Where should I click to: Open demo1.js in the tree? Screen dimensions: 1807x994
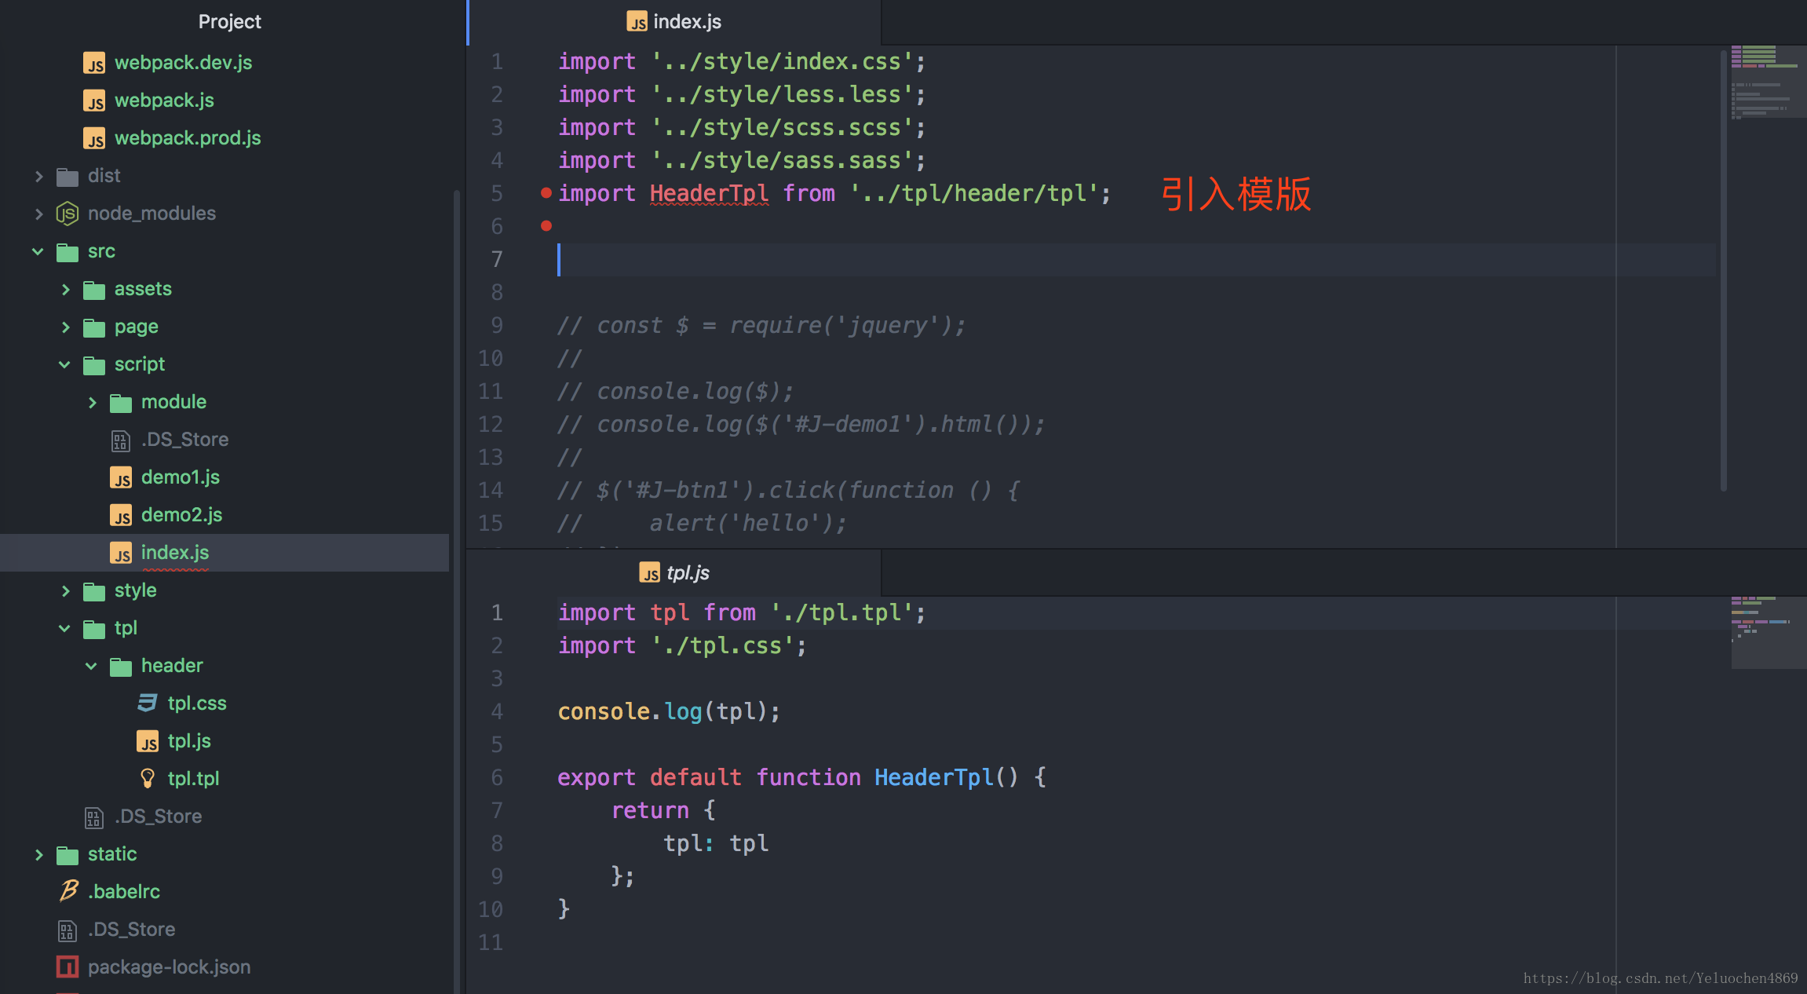[181, 477]
